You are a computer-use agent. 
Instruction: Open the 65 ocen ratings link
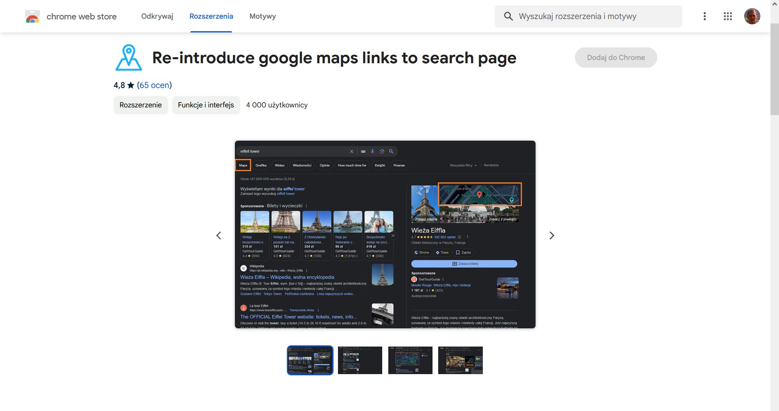tap(154, 85)
